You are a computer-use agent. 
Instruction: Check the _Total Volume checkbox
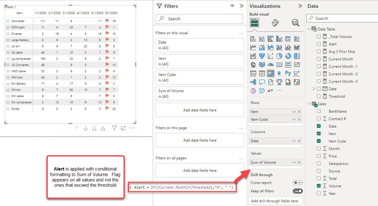pos(319,36)
